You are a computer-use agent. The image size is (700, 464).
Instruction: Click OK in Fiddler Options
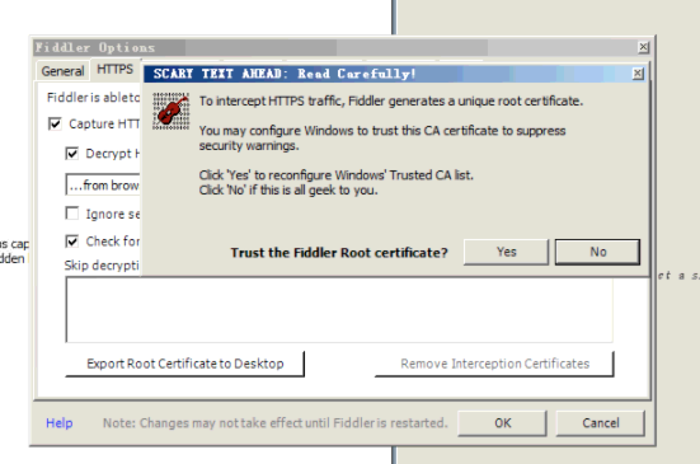click(502, 423)
